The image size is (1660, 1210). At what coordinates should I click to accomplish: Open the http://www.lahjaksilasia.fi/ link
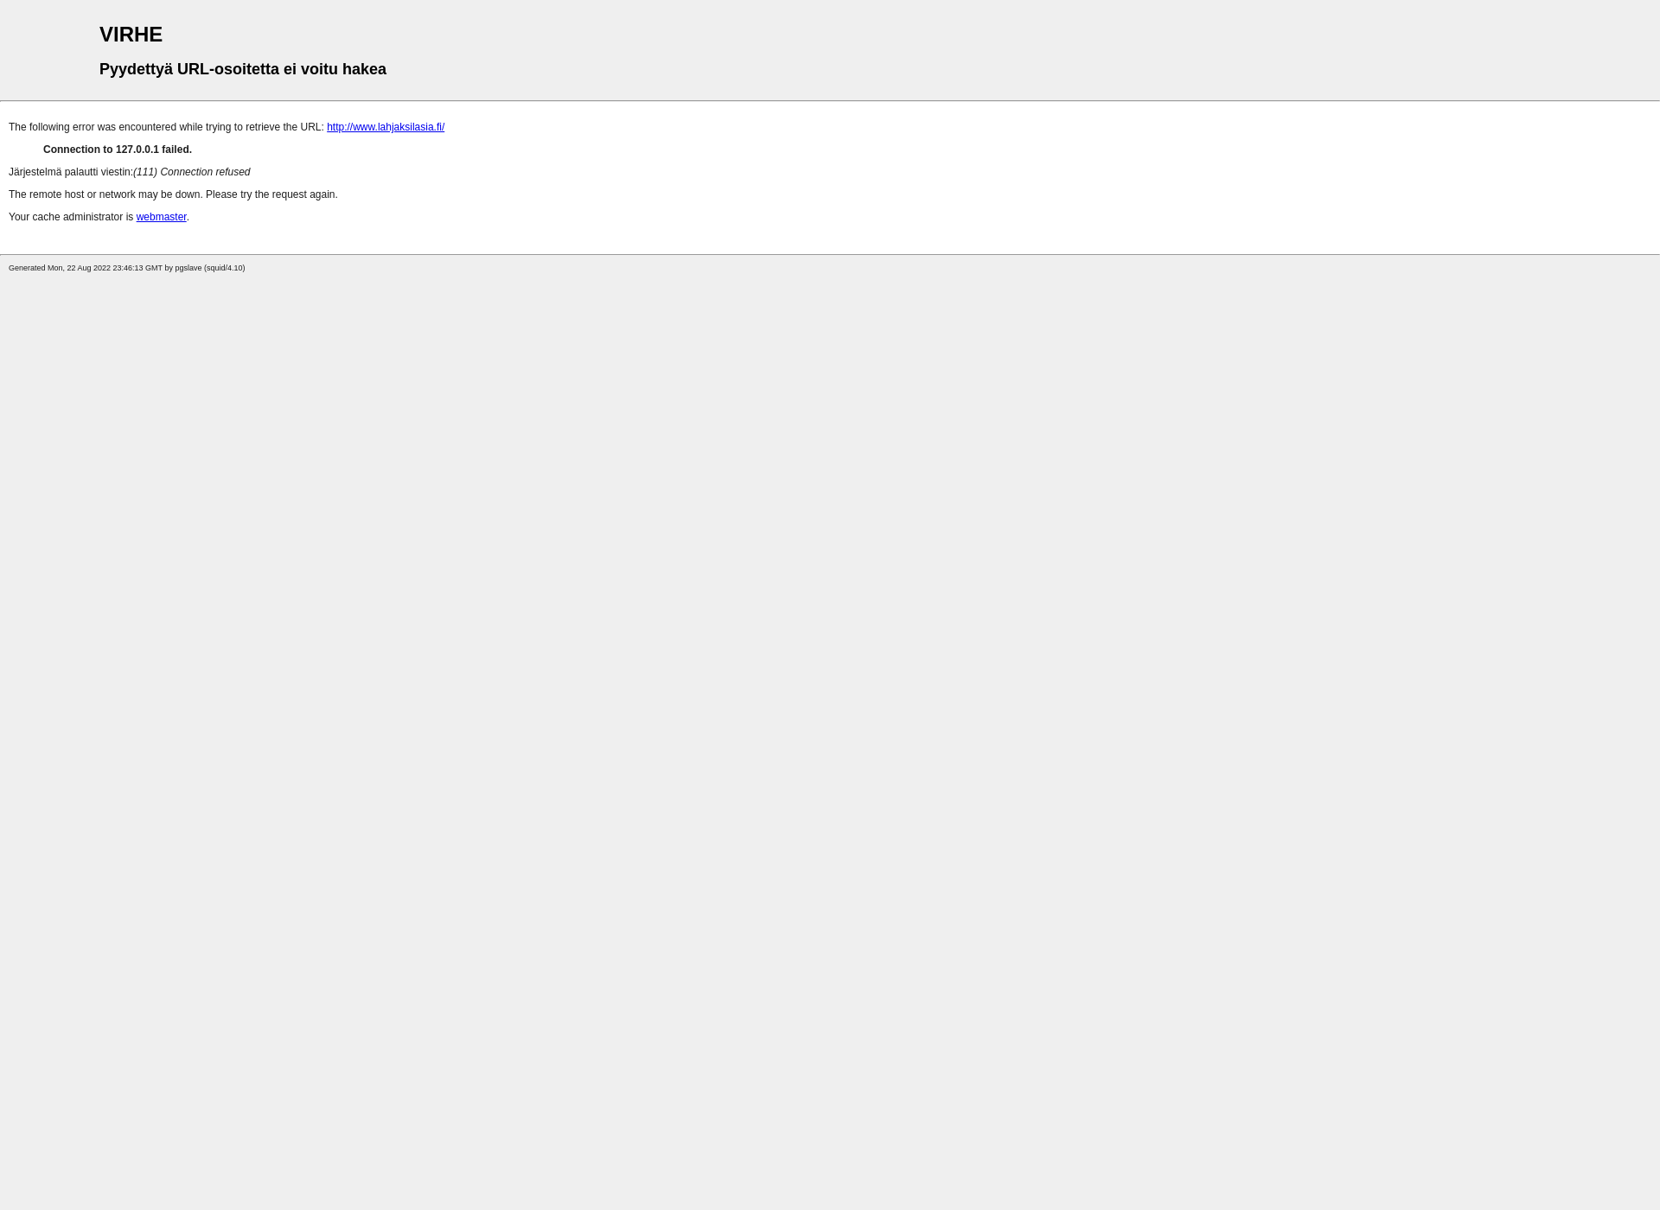(386, 127)
